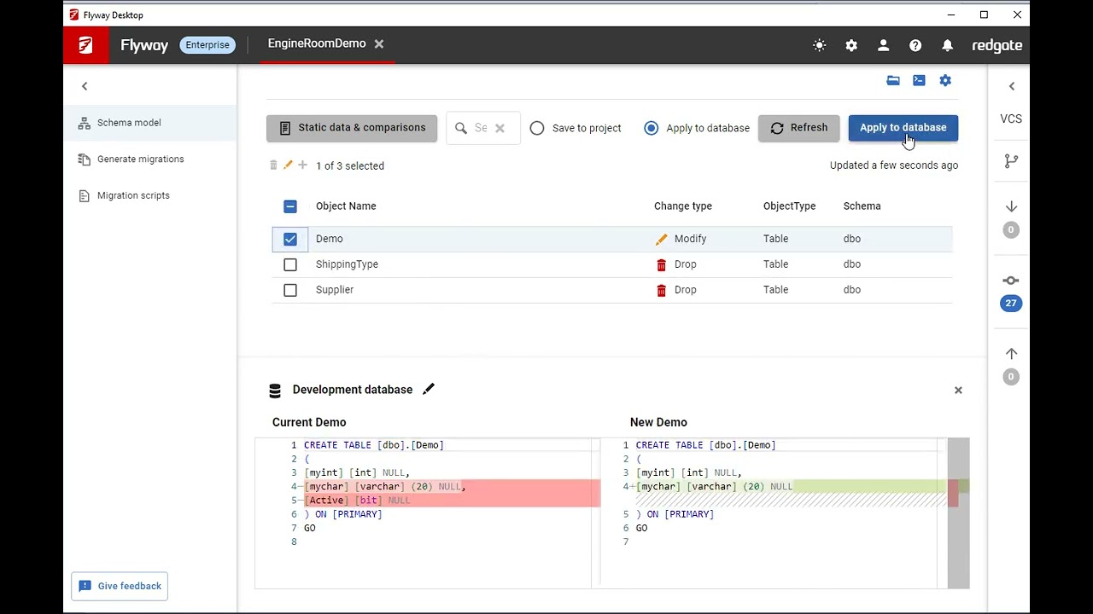
Task: Click the object search input field
Action: (x=481, y=128)
